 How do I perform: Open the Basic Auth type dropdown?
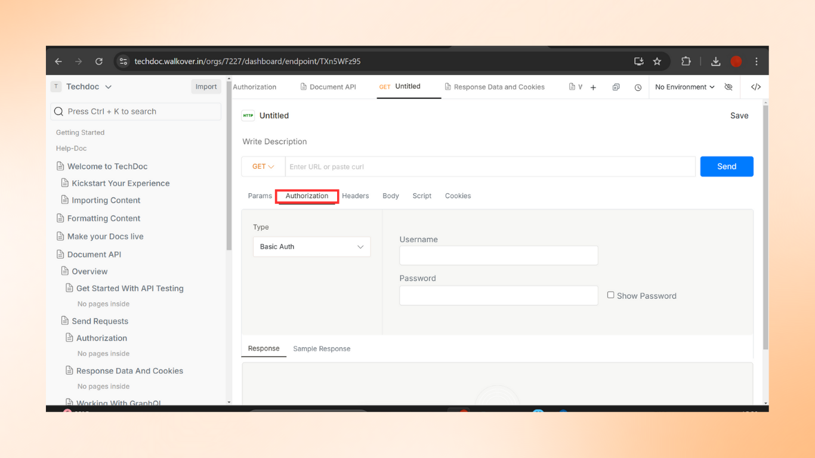311,247
